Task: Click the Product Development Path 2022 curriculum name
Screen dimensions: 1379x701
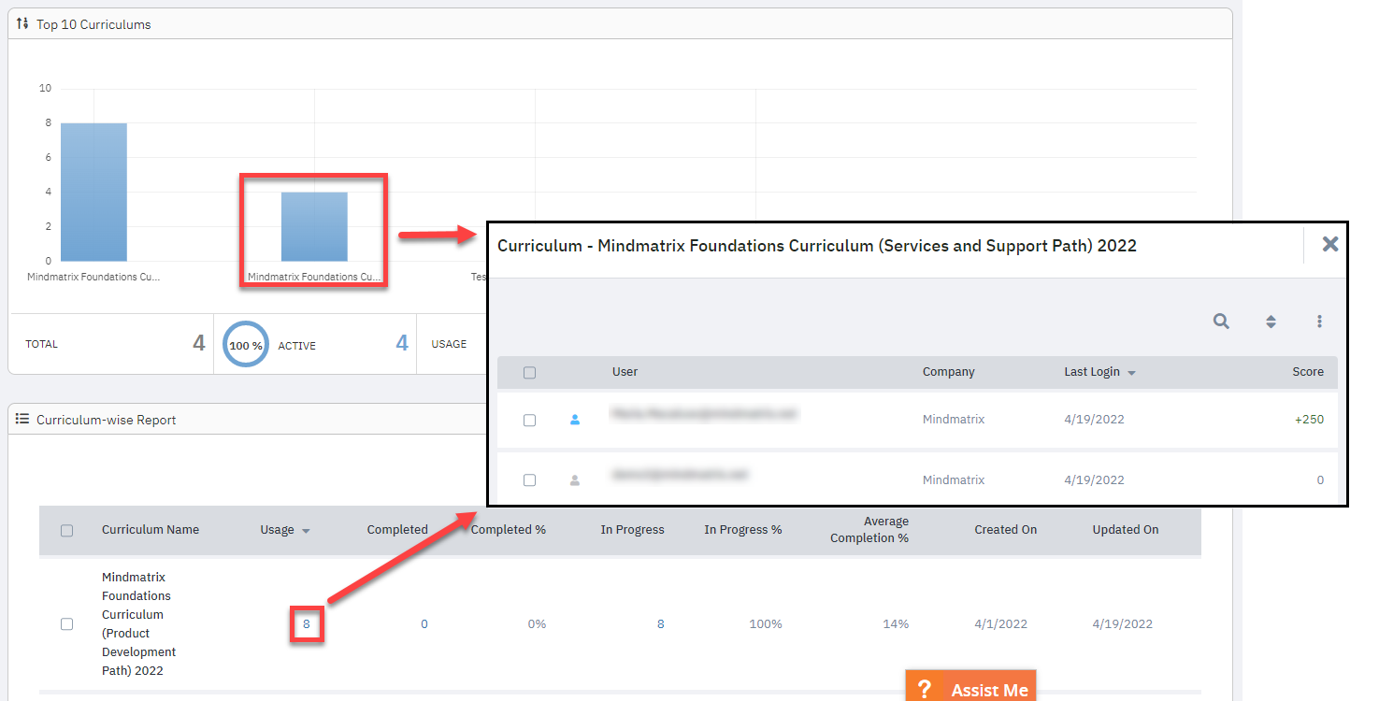Action: tap(138, 624)
